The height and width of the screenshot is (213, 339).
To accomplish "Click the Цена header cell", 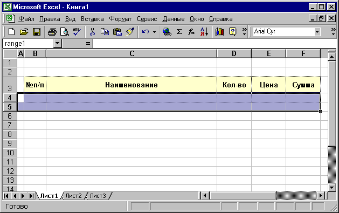I will tap(268, 85).
